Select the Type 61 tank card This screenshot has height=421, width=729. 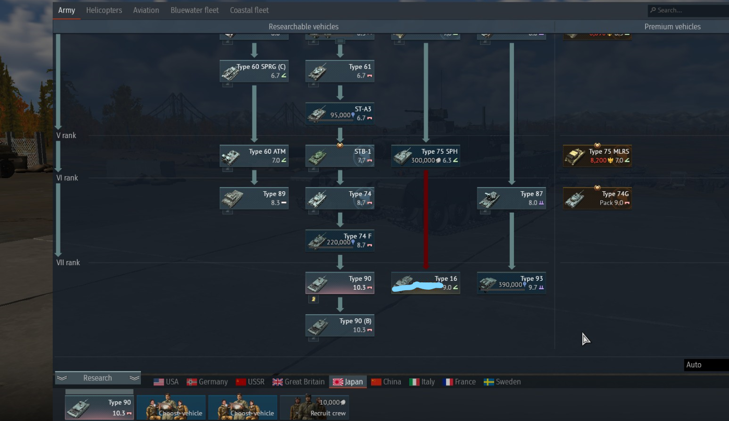340,71
